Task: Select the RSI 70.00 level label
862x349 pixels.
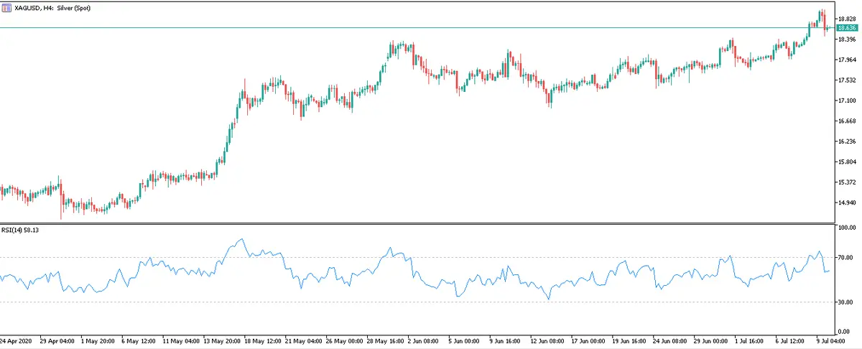Action: pos(846,257)
